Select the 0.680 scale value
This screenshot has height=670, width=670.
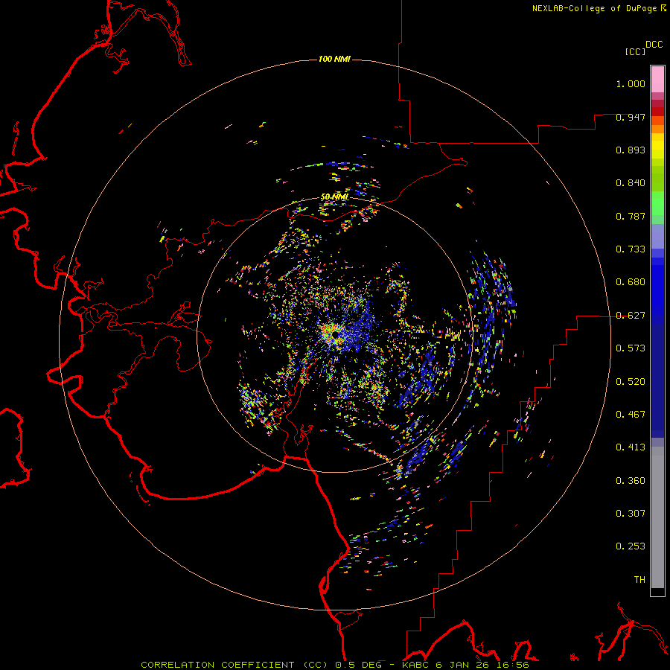[631, 282]
